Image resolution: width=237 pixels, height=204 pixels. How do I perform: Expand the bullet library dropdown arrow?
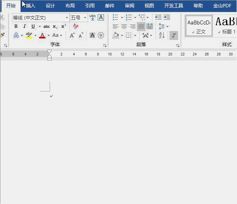[x=122, y=17]
